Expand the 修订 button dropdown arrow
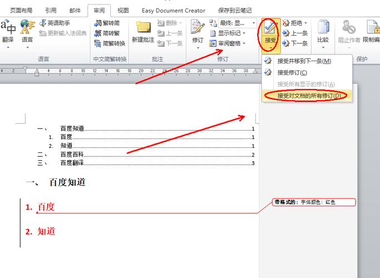Viewport: 380px width, 278px height. click(x=198, y=48)
